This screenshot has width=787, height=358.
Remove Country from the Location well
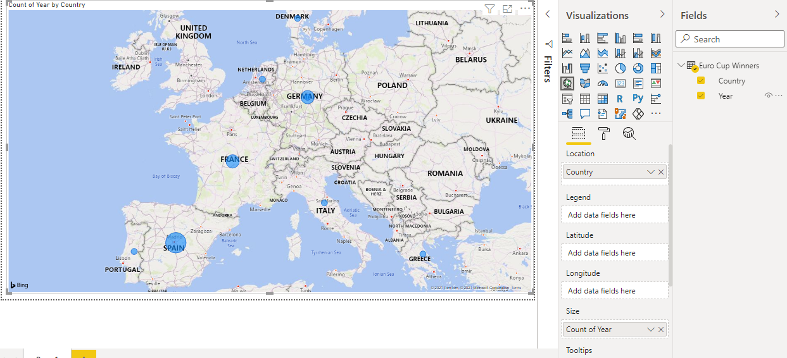[x=661, y=172]
